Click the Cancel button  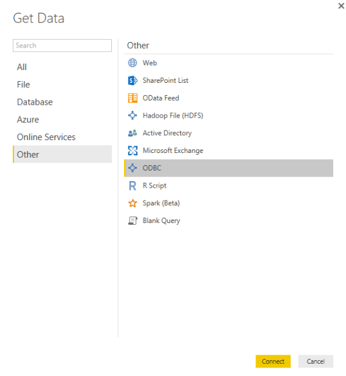(x=316, y=361)
